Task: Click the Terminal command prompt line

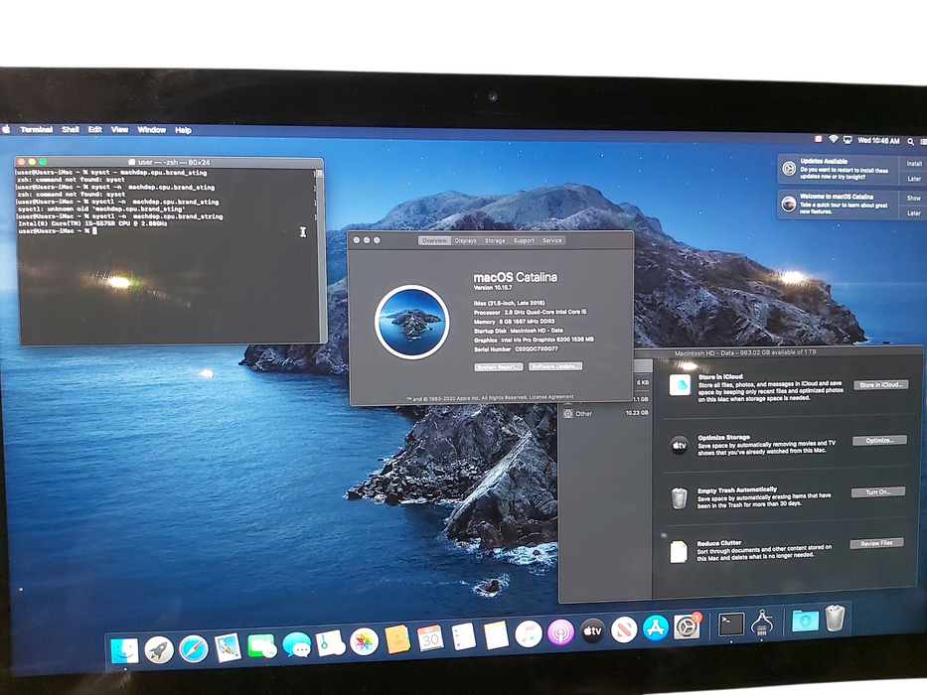Action: [57, 231]
